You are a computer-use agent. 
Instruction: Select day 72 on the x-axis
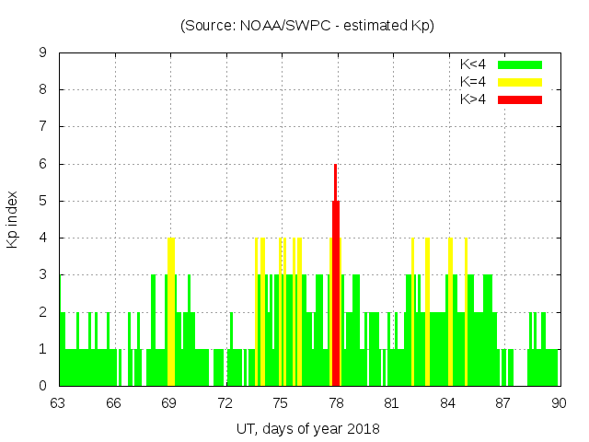point(225,402)
